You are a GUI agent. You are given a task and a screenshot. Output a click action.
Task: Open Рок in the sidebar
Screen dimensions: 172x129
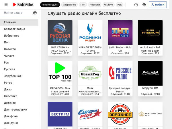click(19, 62)
